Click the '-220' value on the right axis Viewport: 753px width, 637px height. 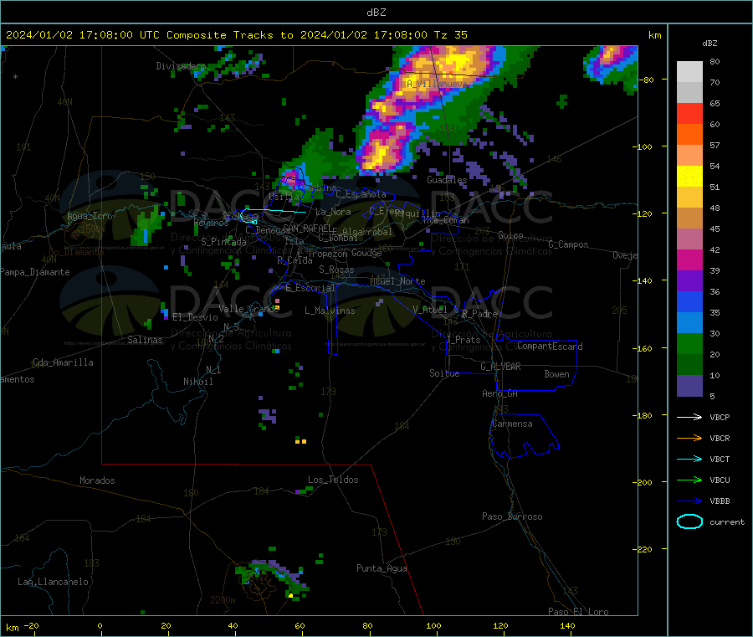pos(643,549)
